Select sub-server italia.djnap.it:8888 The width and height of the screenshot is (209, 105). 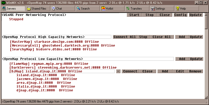click(x=46, y=87)
